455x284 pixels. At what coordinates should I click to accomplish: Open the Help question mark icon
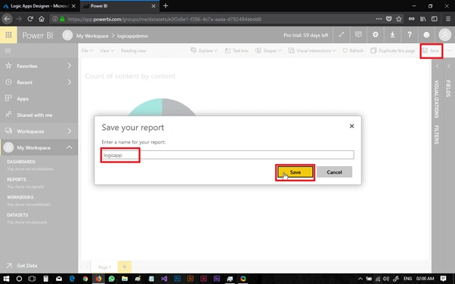pos(410,35)
